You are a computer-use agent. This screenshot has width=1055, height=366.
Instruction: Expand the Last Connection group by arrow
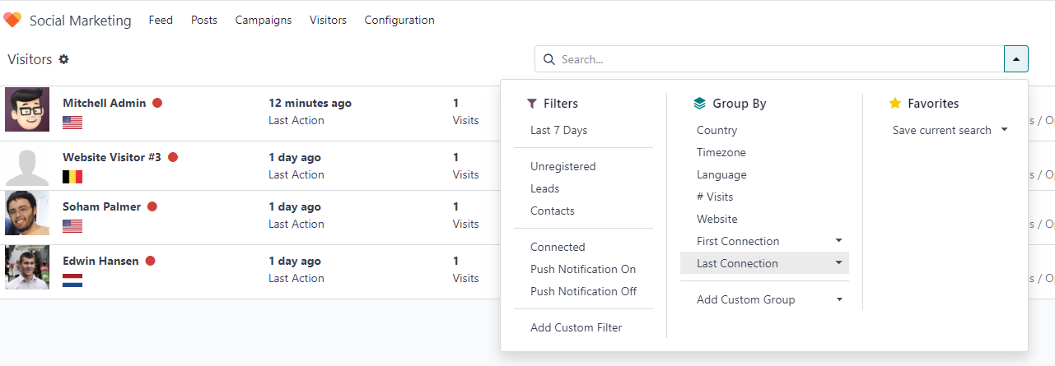pos(838,263)
